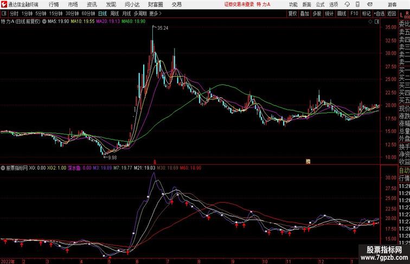Switch to the 30分钟 period
This screenshot has width=410, height=264.
click(72, 14)
